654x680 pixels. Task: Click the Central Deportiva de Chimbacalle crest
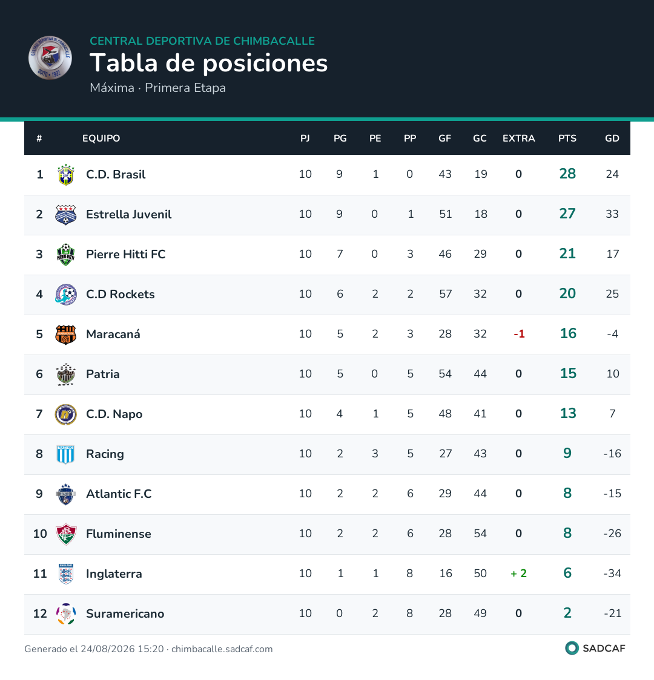[50, 57]
